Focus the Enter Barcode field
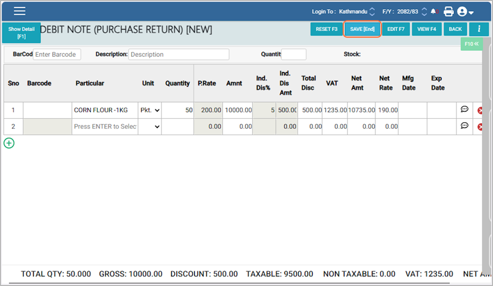The image size is (493, 286). click(57, 54)
